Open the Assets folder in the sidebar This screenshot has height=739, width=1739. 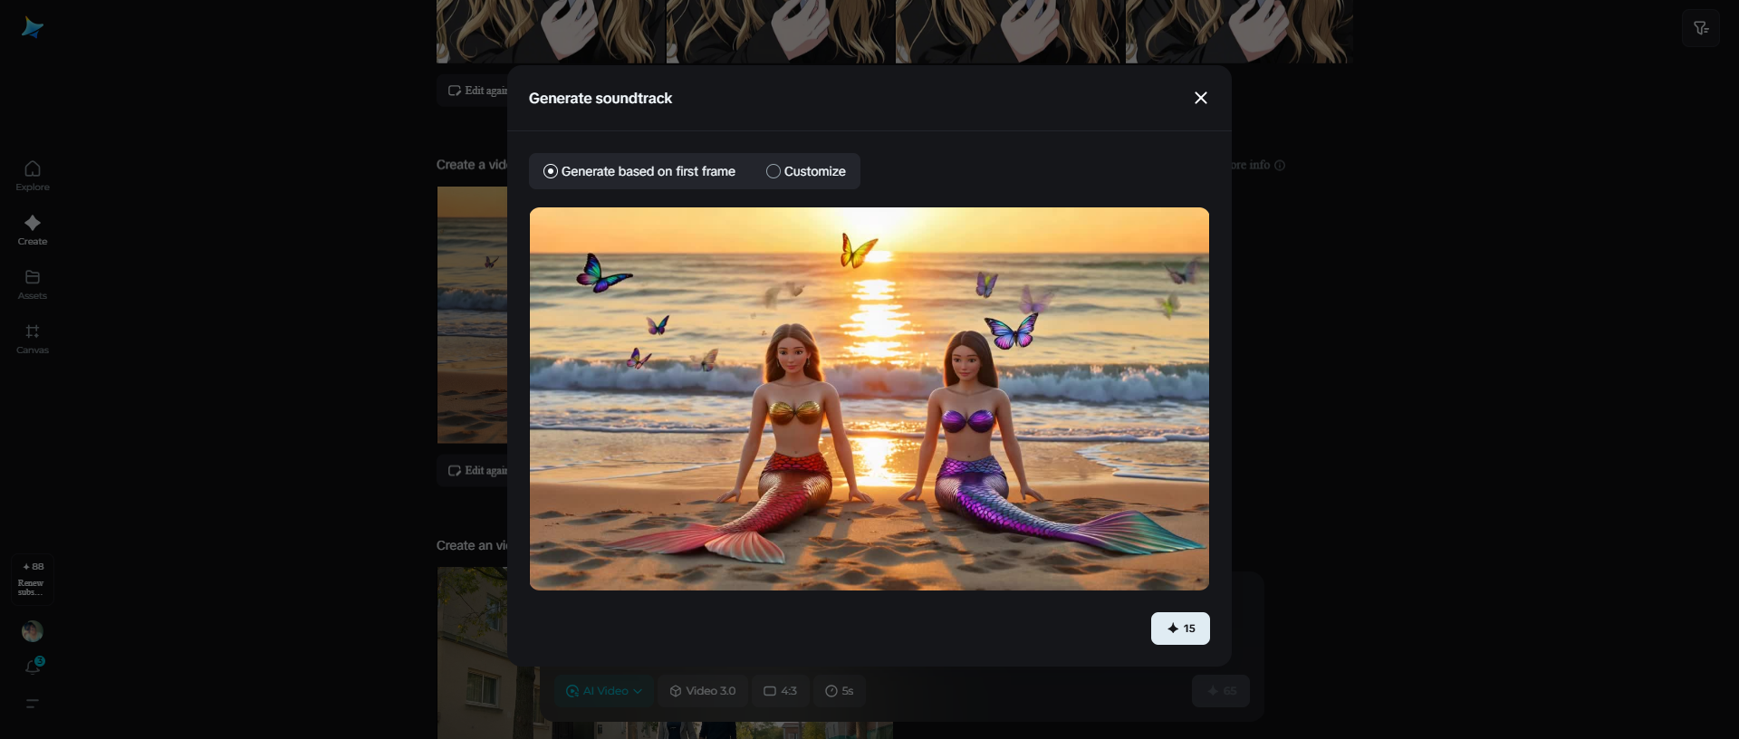pyautogui.click(x=33, y=284)
